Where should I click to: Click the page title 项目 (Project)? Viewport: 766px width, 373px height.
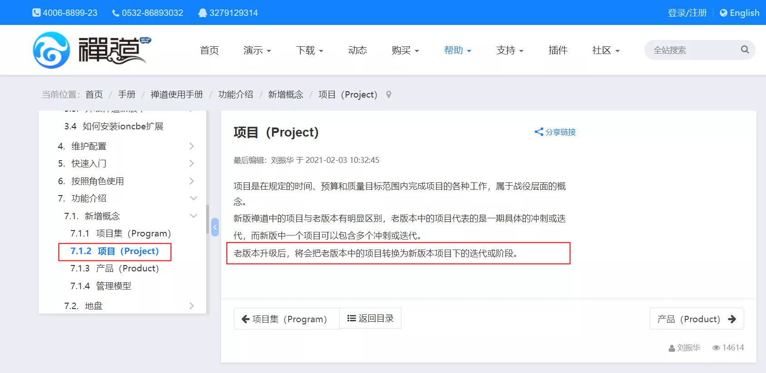click(276, 132)
